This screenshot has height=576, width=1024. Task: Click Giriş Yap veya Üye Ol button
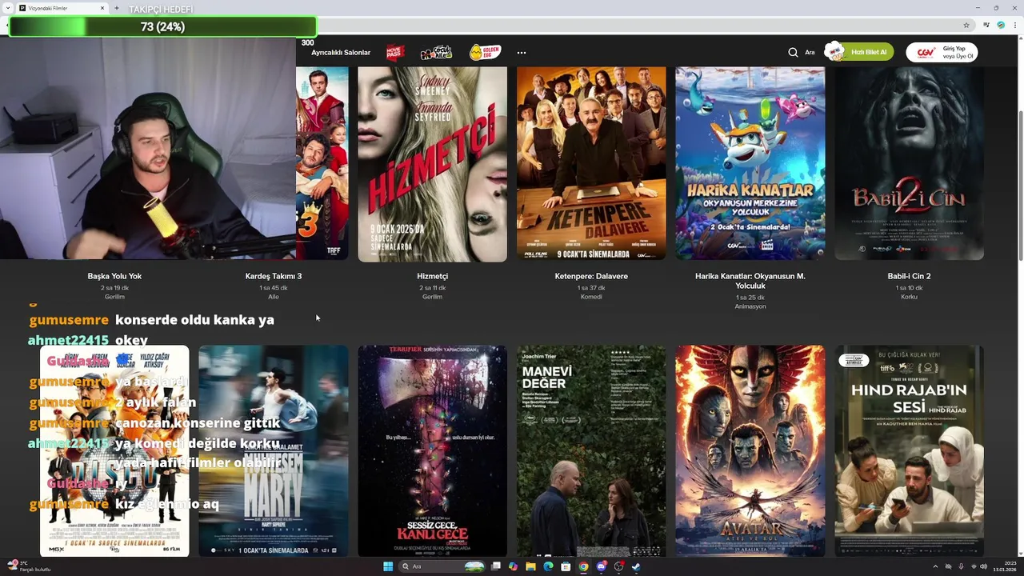coord(942,52)
